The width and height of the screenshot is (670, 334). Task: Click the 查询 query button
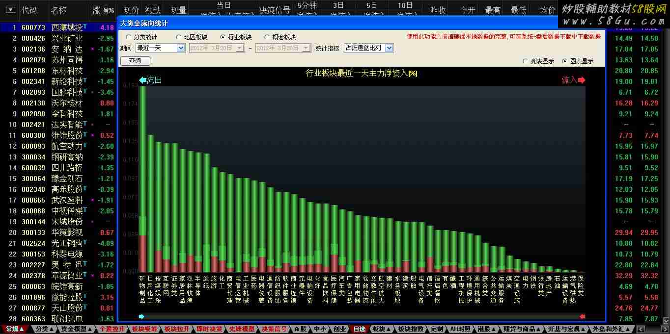(135, 61)
